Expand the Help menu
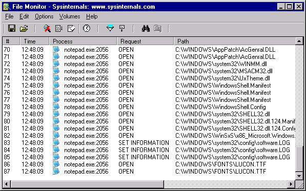Viewport: 306px width, 191px height. click(x=92, y=16)
